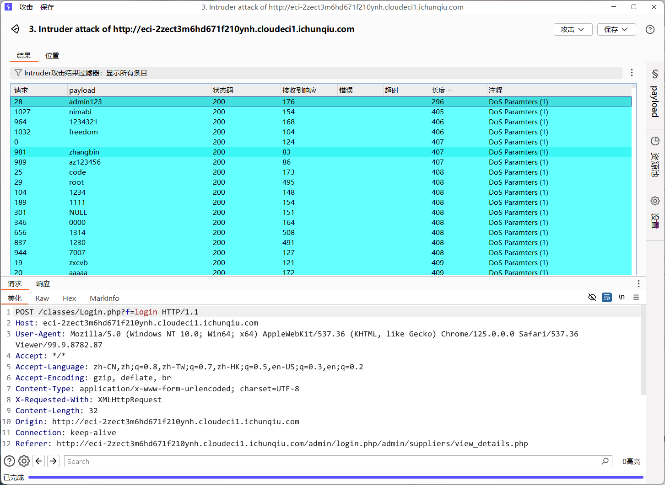The width and height of the screenshot is (665, 485).
Task: Click the filter funnel icon
Action: (18, 73)
